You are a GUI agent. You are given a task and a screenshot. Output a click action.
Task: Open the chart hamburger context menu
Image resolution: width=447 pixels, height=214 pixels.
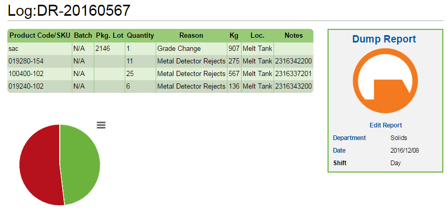(x=101, y=125)
